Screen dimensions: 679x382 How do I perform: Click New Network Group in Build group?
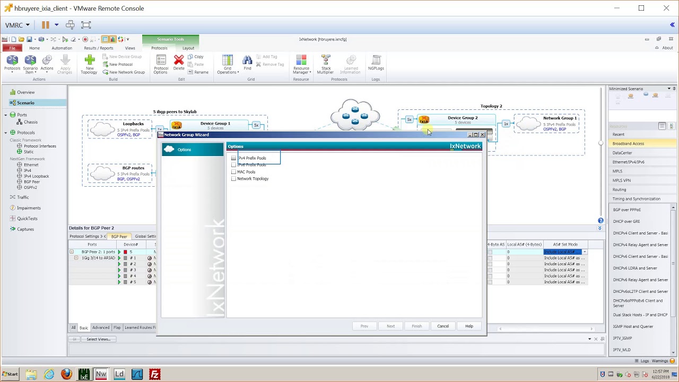click(124, 72)
